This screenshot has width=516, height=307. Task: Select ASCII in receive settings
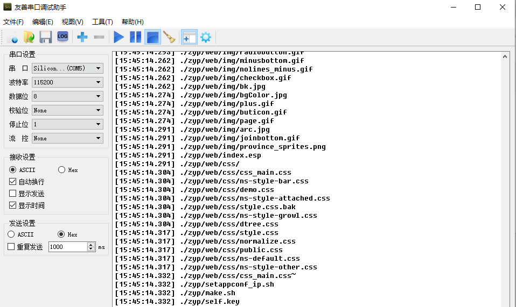click(x=22, y=170)
